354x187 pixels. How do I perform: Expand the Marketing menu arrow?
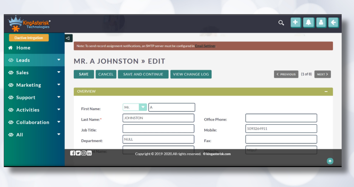tap(59, 85)
